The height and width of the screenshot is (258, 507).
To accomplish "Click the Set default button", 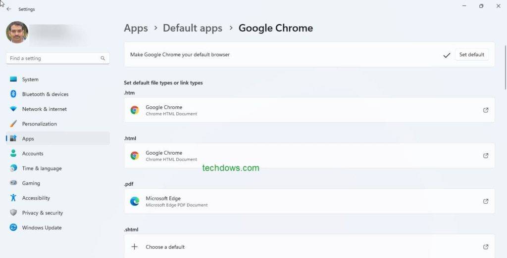I will click(472, 54).
